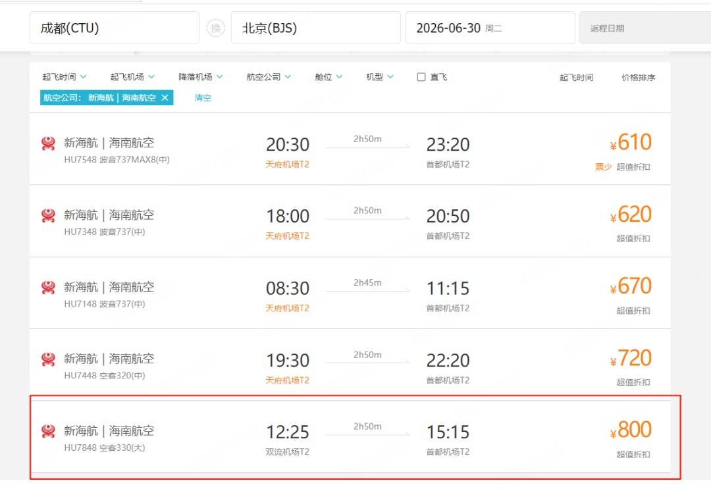Open the 舱位 cabin class dropdown
The image size is (711, 491).
click(329, 77)
